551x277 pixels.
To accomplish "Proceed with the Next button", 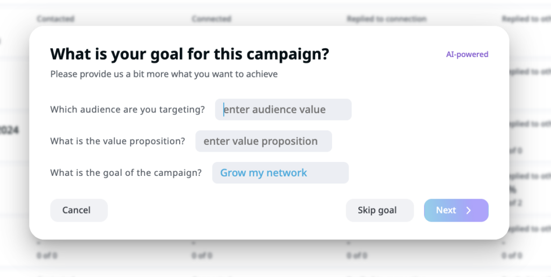I will pyautogui.click(x=456, y=210).
